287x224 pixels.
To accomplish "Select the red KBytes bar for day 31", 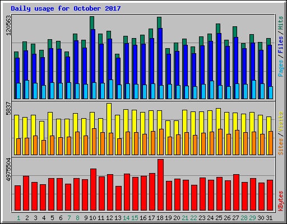I will click(270, 195).
